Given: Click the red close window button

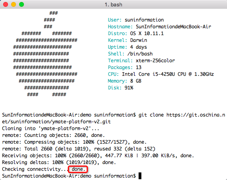Looking at the screenshot, I should coord(6,4).
